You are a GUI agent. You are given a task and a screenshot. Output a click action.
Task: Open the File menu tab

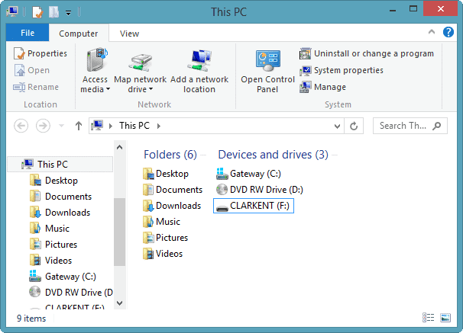[28, 33]
